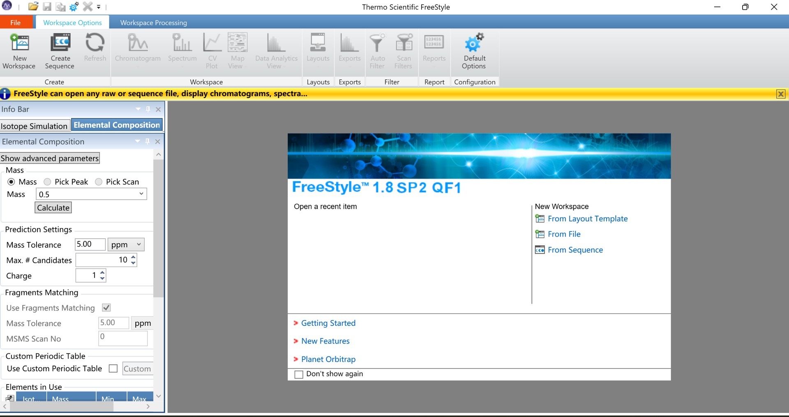Open Default Options gear icon in ribbon

point(474,42)
